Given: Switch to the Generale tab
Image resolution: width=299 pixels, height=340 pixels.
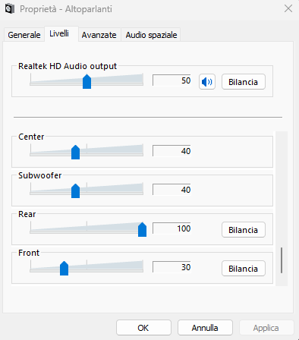Looking at the screenshot, I should [24, 35].
